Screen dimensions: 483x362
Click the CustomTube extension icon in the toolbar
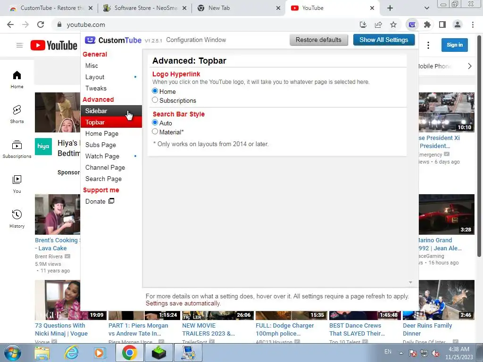(412, 25)
